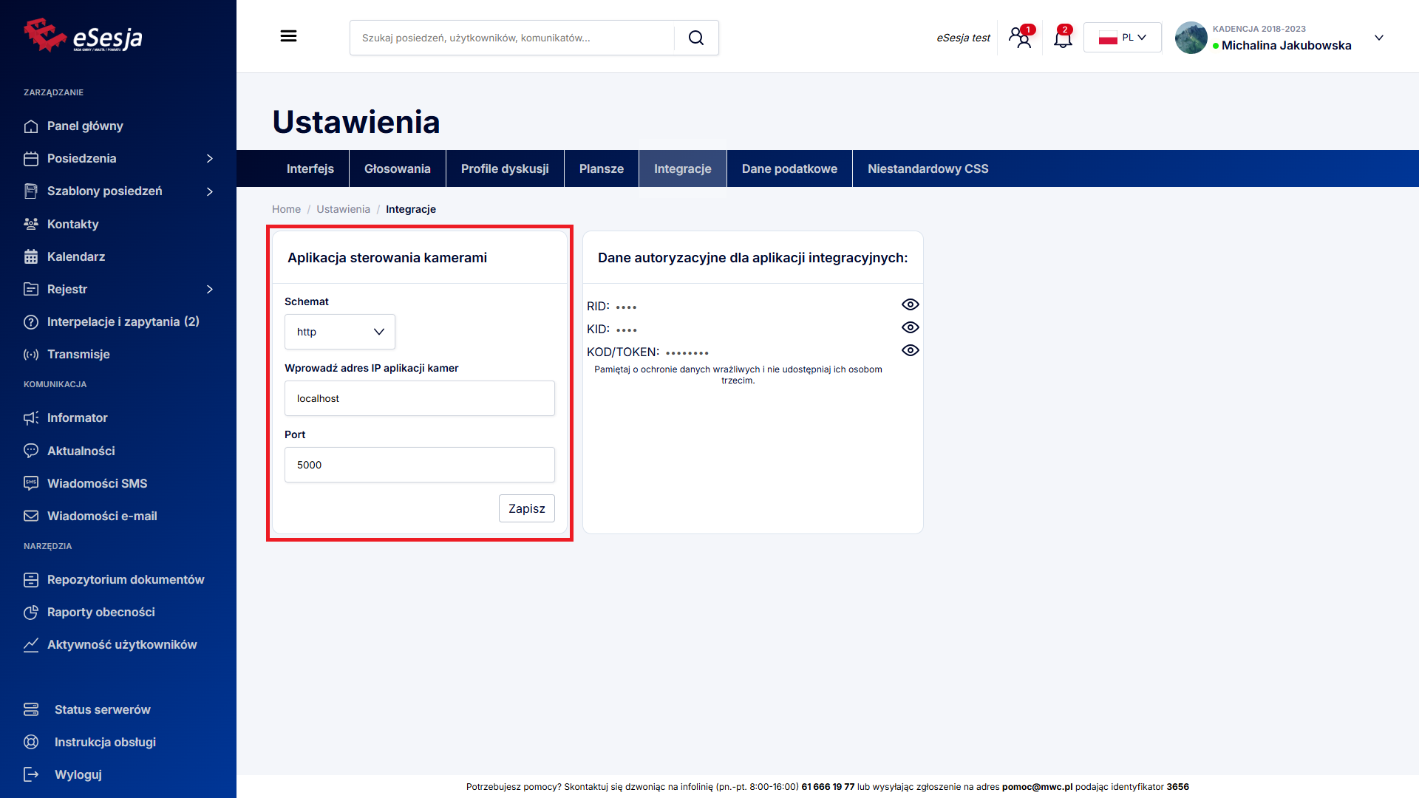1419x798 pixels.
Task: Unhide the KOD/TOKEN value
Action: pyautogui.click(x=910, y=350)
